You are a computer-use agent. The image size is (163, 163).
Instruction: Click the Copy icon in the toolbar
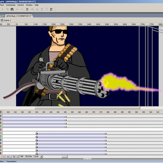tap(8, 9)
